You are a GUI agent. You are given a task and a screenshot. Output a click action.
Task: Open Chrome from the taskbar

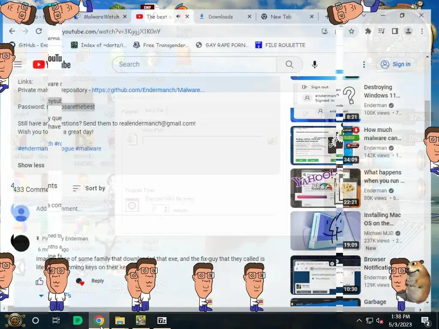point(99,320)
